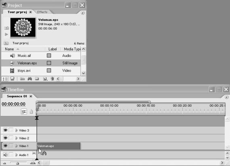Hide the Video 3 track eye

(x=5, y=130)
